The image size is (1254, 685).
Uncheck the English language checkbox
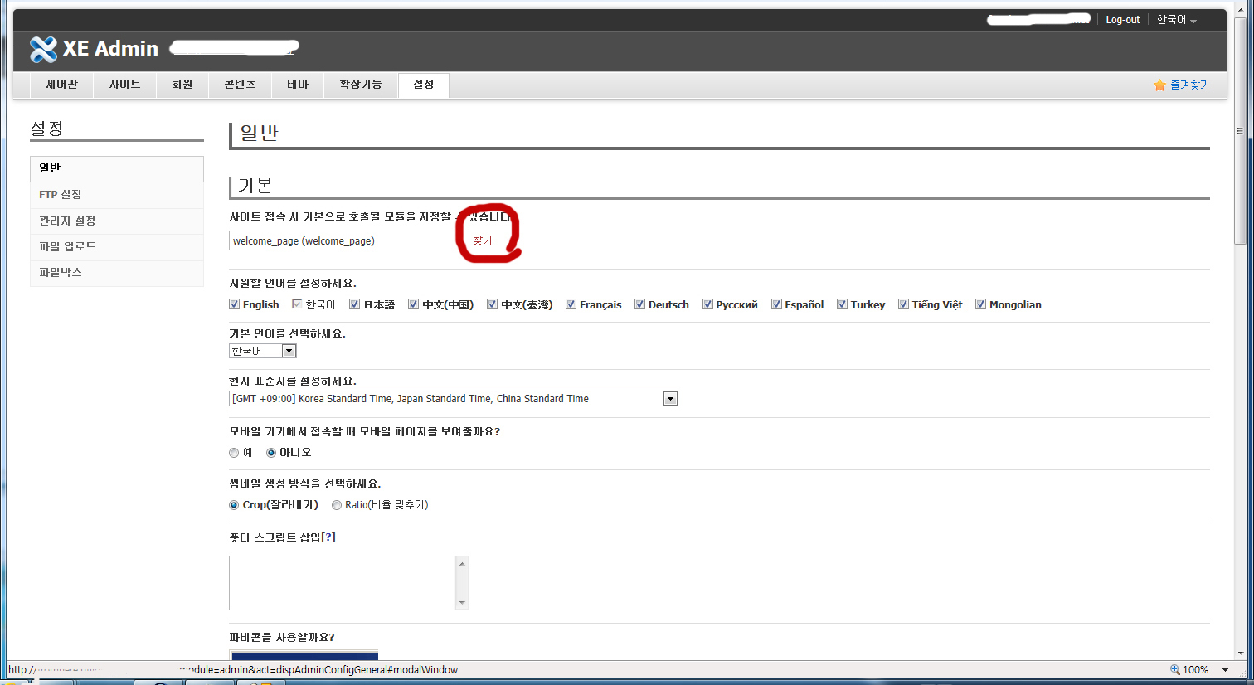point(235,304)
